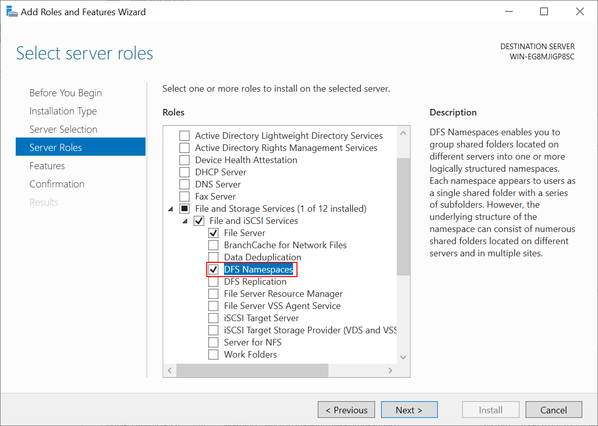This screenshot has height=426, width=598.
Task: Check the DHCP Server role
Action: (x=185, y=172)
